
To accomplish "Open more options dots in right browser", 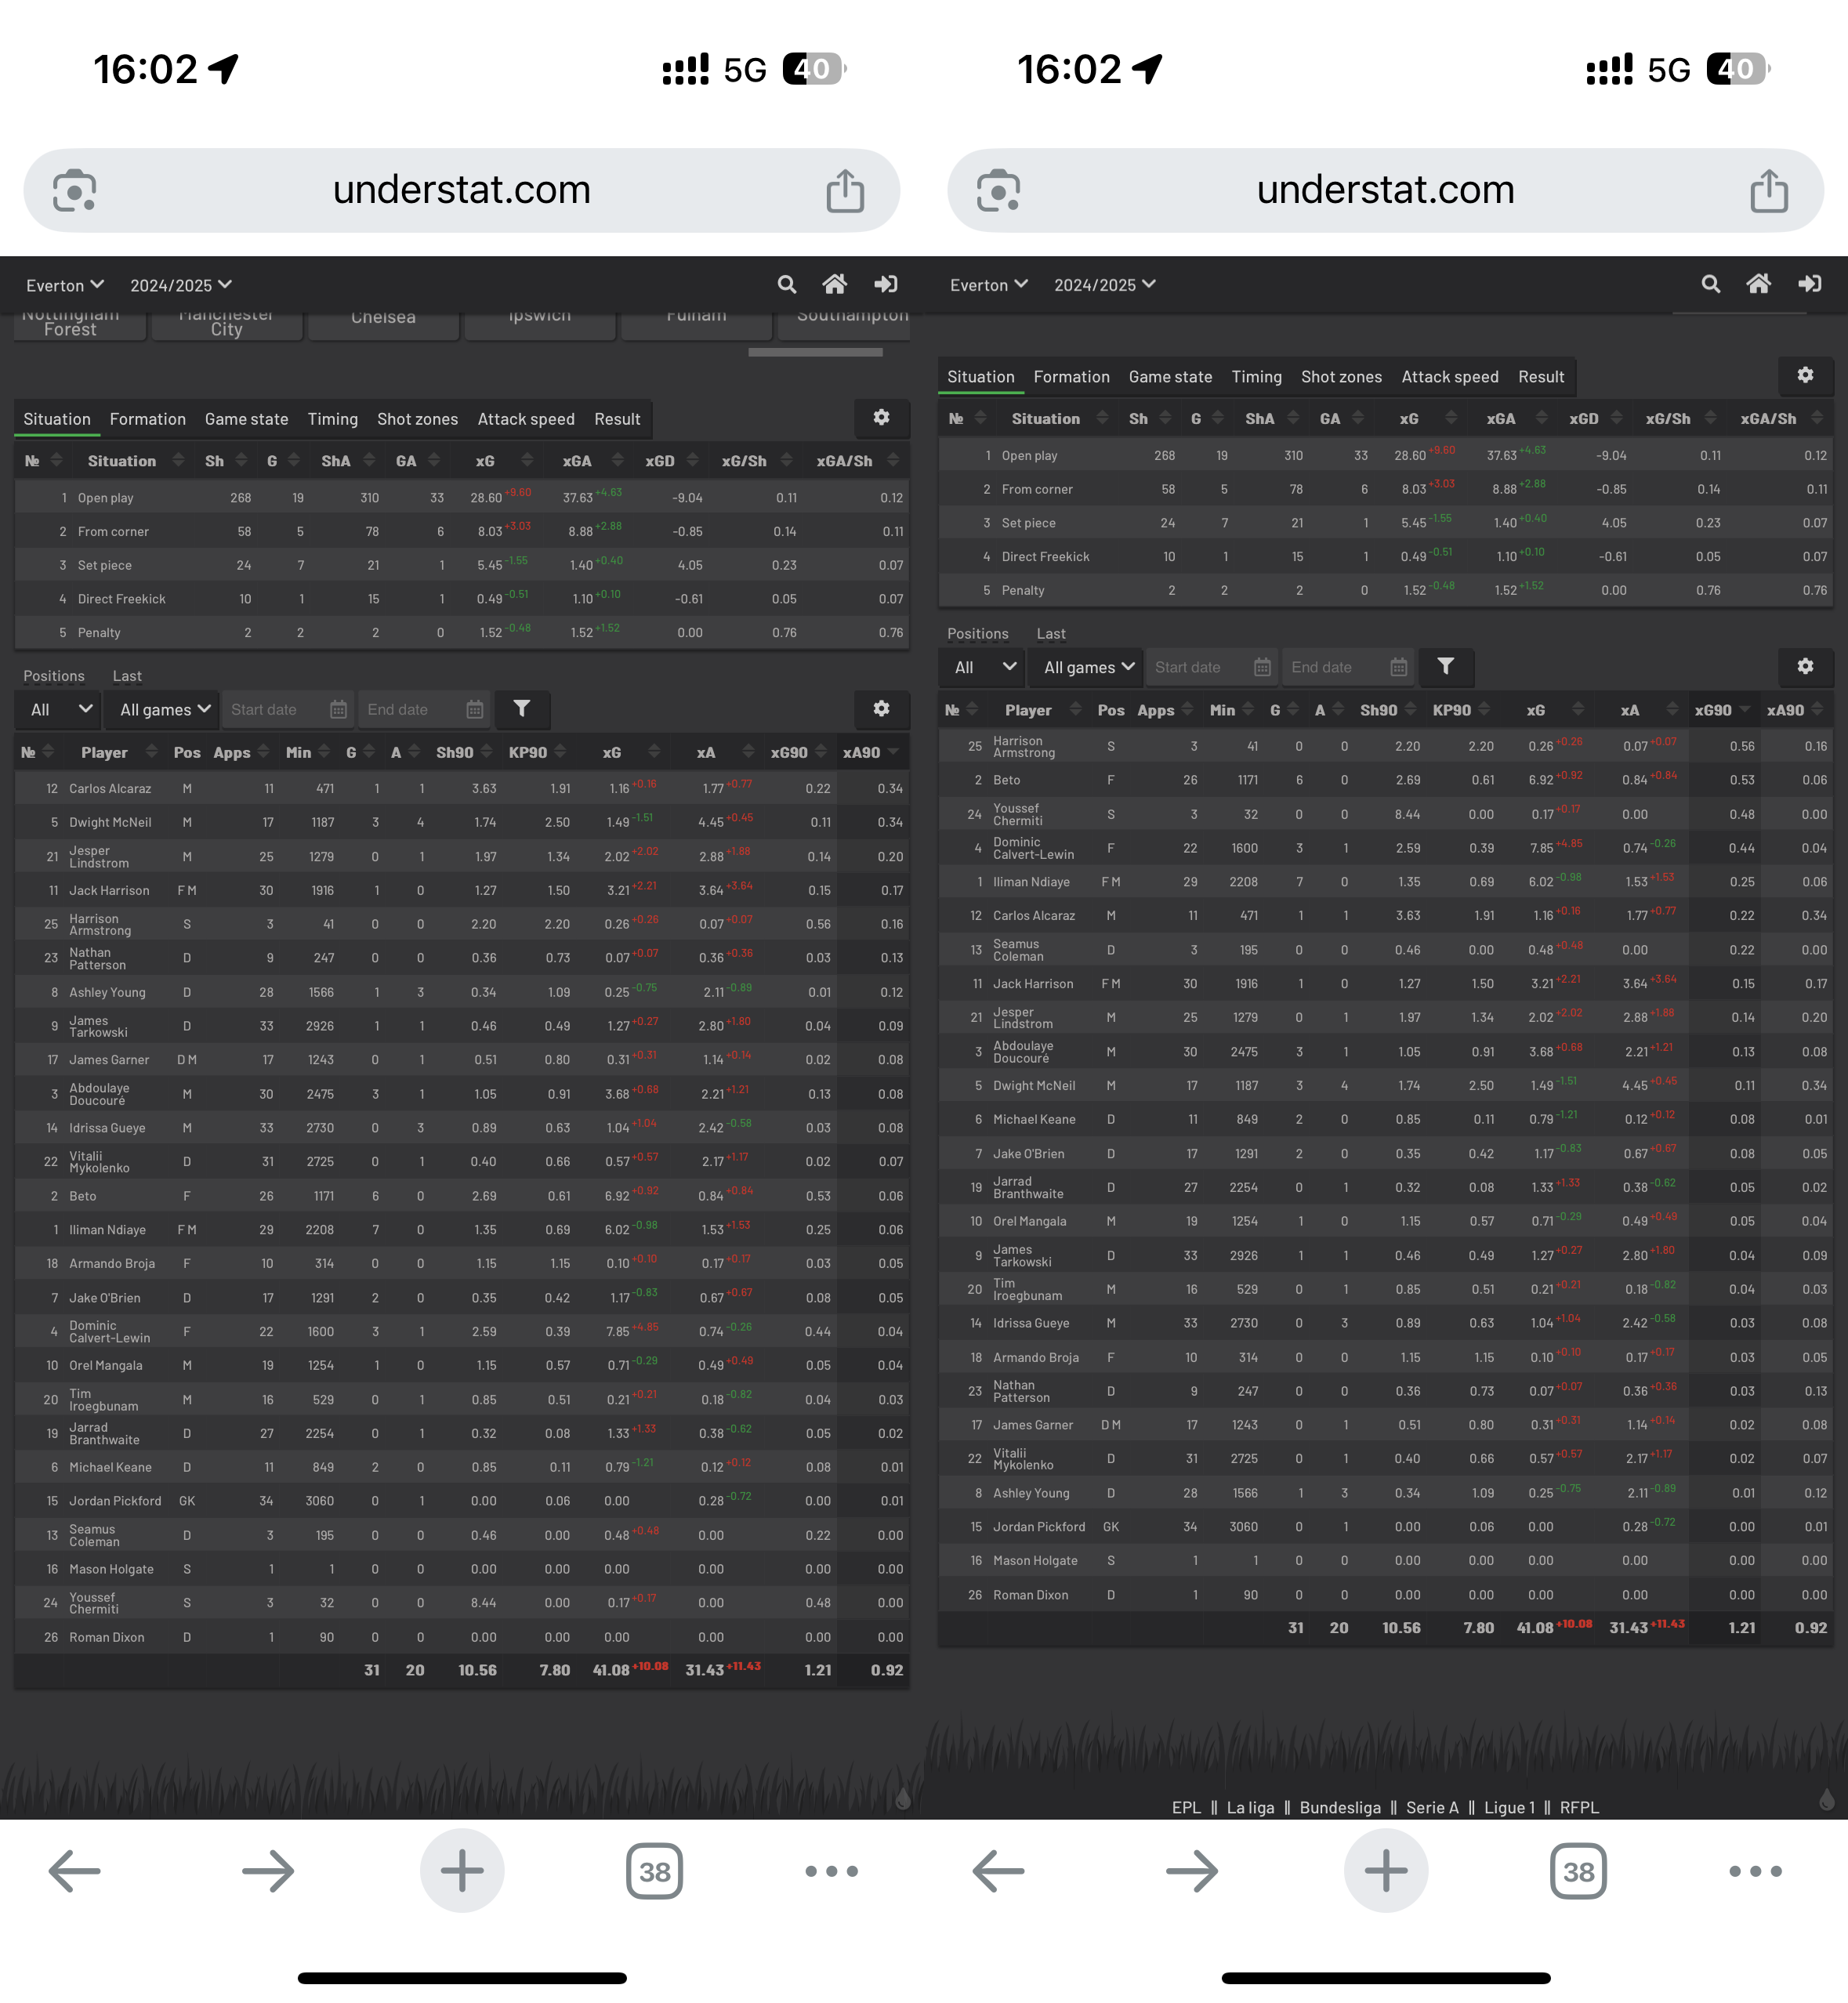I will [x=1756, y=1871].
